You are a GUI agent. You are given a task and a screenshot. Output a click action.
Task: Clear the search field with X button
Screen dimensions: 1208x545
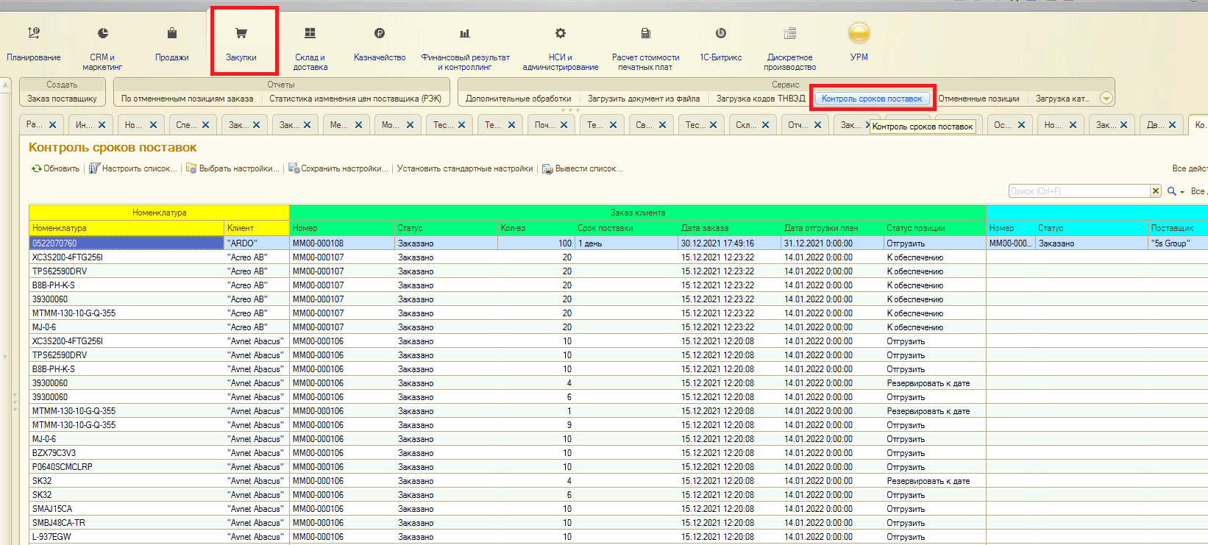click(1155, 191)
